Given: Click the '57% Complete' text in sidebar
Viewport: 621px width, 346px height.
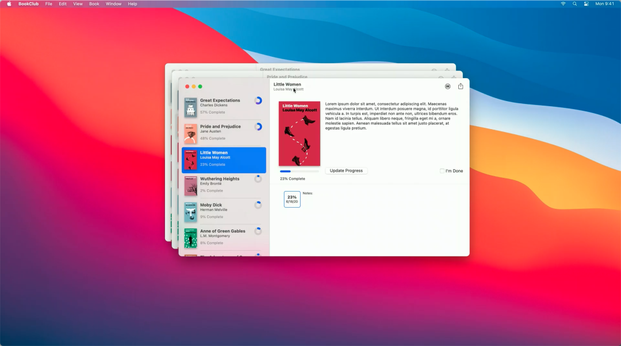Looking at the screenshot, I should [x=212, y=112].
